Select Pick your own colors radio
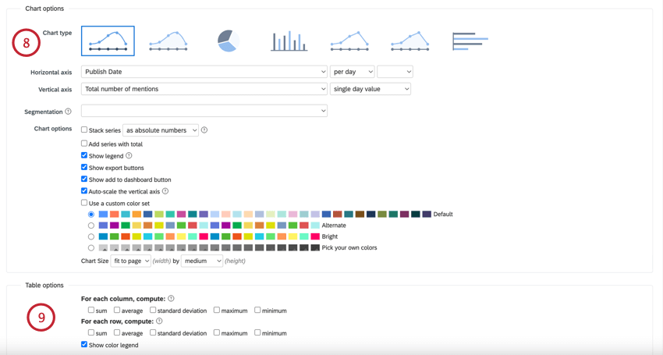 point(91,248)
